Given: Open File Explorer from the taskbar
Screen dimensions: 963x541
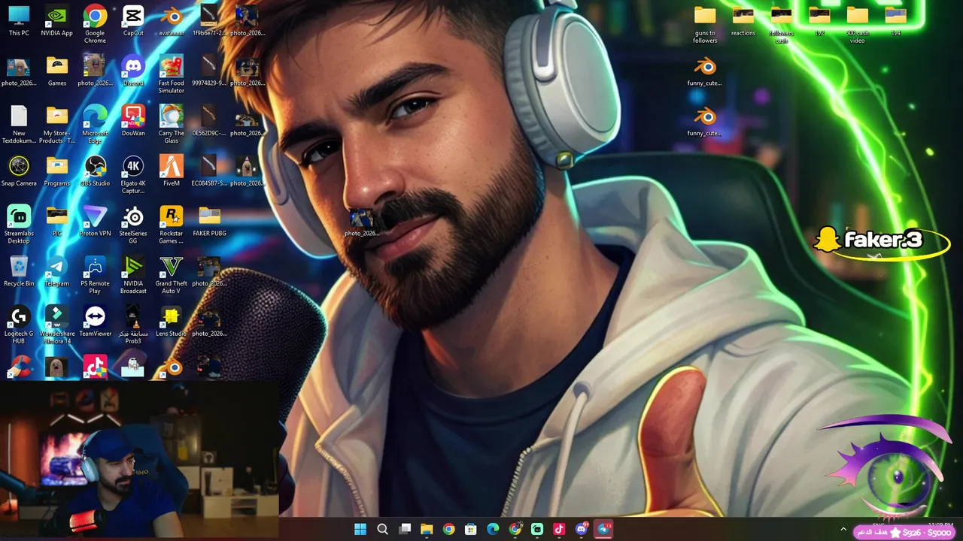Looking at the screenshot, I should point(427,529).
